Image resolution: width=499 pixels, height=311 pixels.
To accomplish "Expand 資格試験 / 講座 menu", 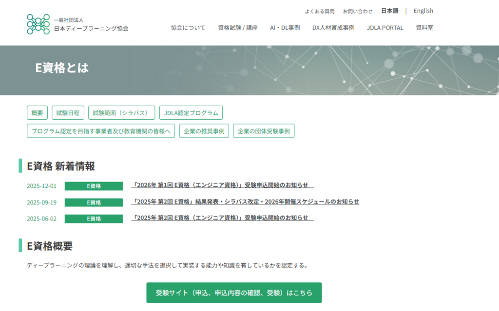I will point(238,28).
